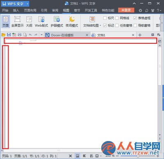Zoom out with the minus button
The height and width of the screenshot is (159, 164).
point(117,156)
